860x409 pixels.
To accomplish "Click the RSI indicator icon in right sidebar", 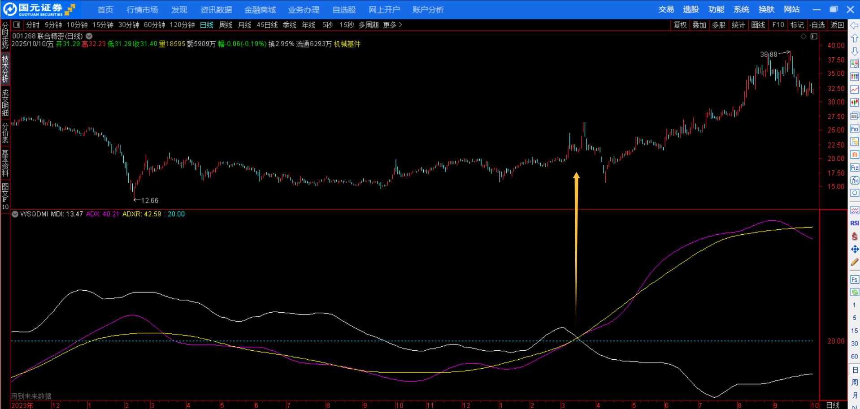I will pos(855,223).
